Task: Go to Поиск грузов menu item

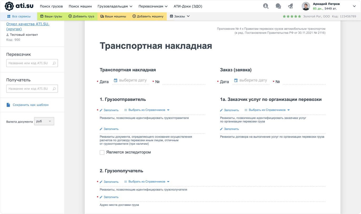Action: pos(51,6)
